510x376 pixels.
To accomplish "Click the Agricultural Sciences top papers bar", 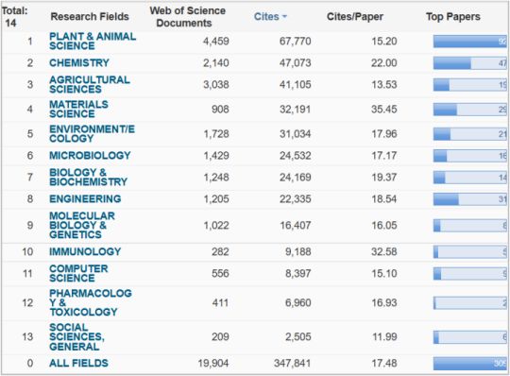I will tap(470, 85).
